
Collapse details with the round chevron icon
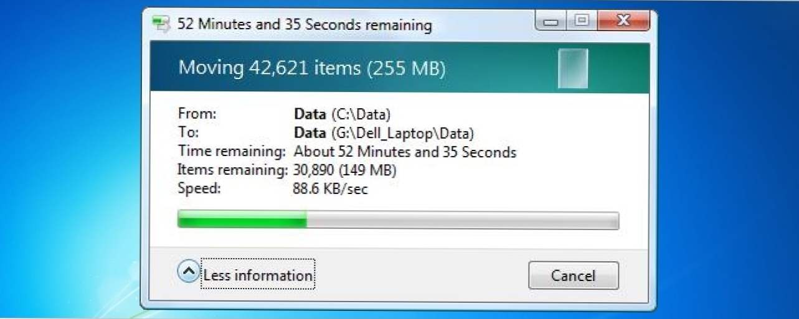pyautogui.click(x=187, y=271)
